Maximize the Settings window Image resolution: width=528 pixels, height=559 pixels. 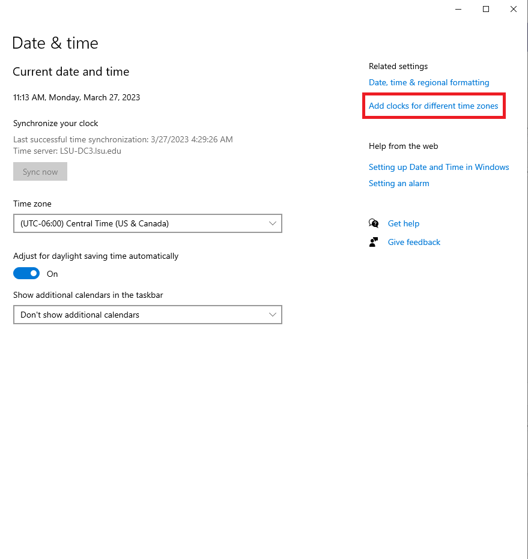click(486, 9)
